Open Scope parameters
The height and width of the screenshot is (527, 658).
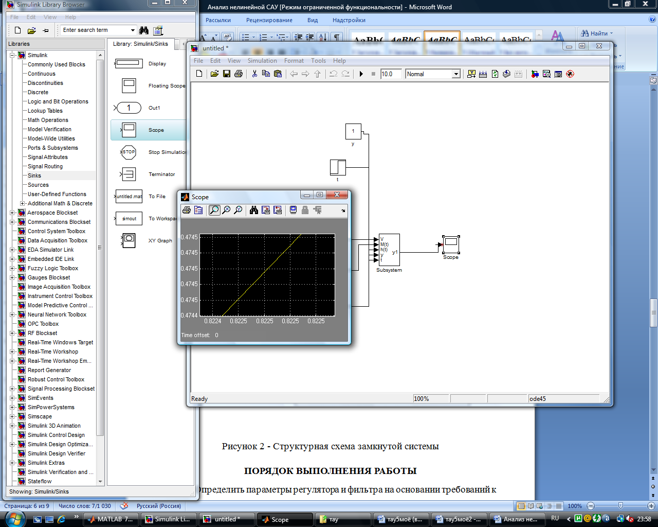[x=198, y=210]
